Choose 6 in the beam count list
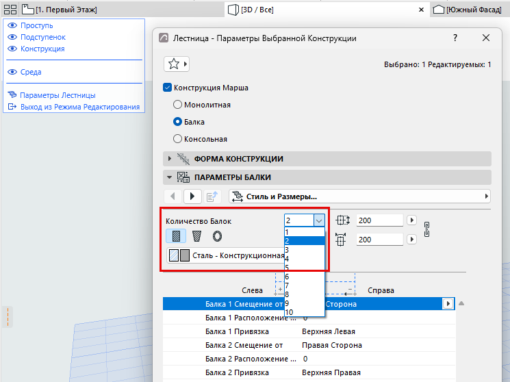Screen dimensions: 510x382 [305, 277]
